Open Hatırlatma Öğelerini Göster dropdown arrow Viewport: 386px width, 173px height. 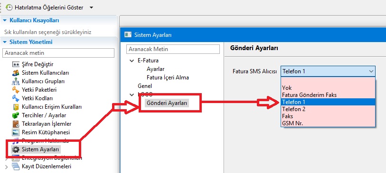91,8
